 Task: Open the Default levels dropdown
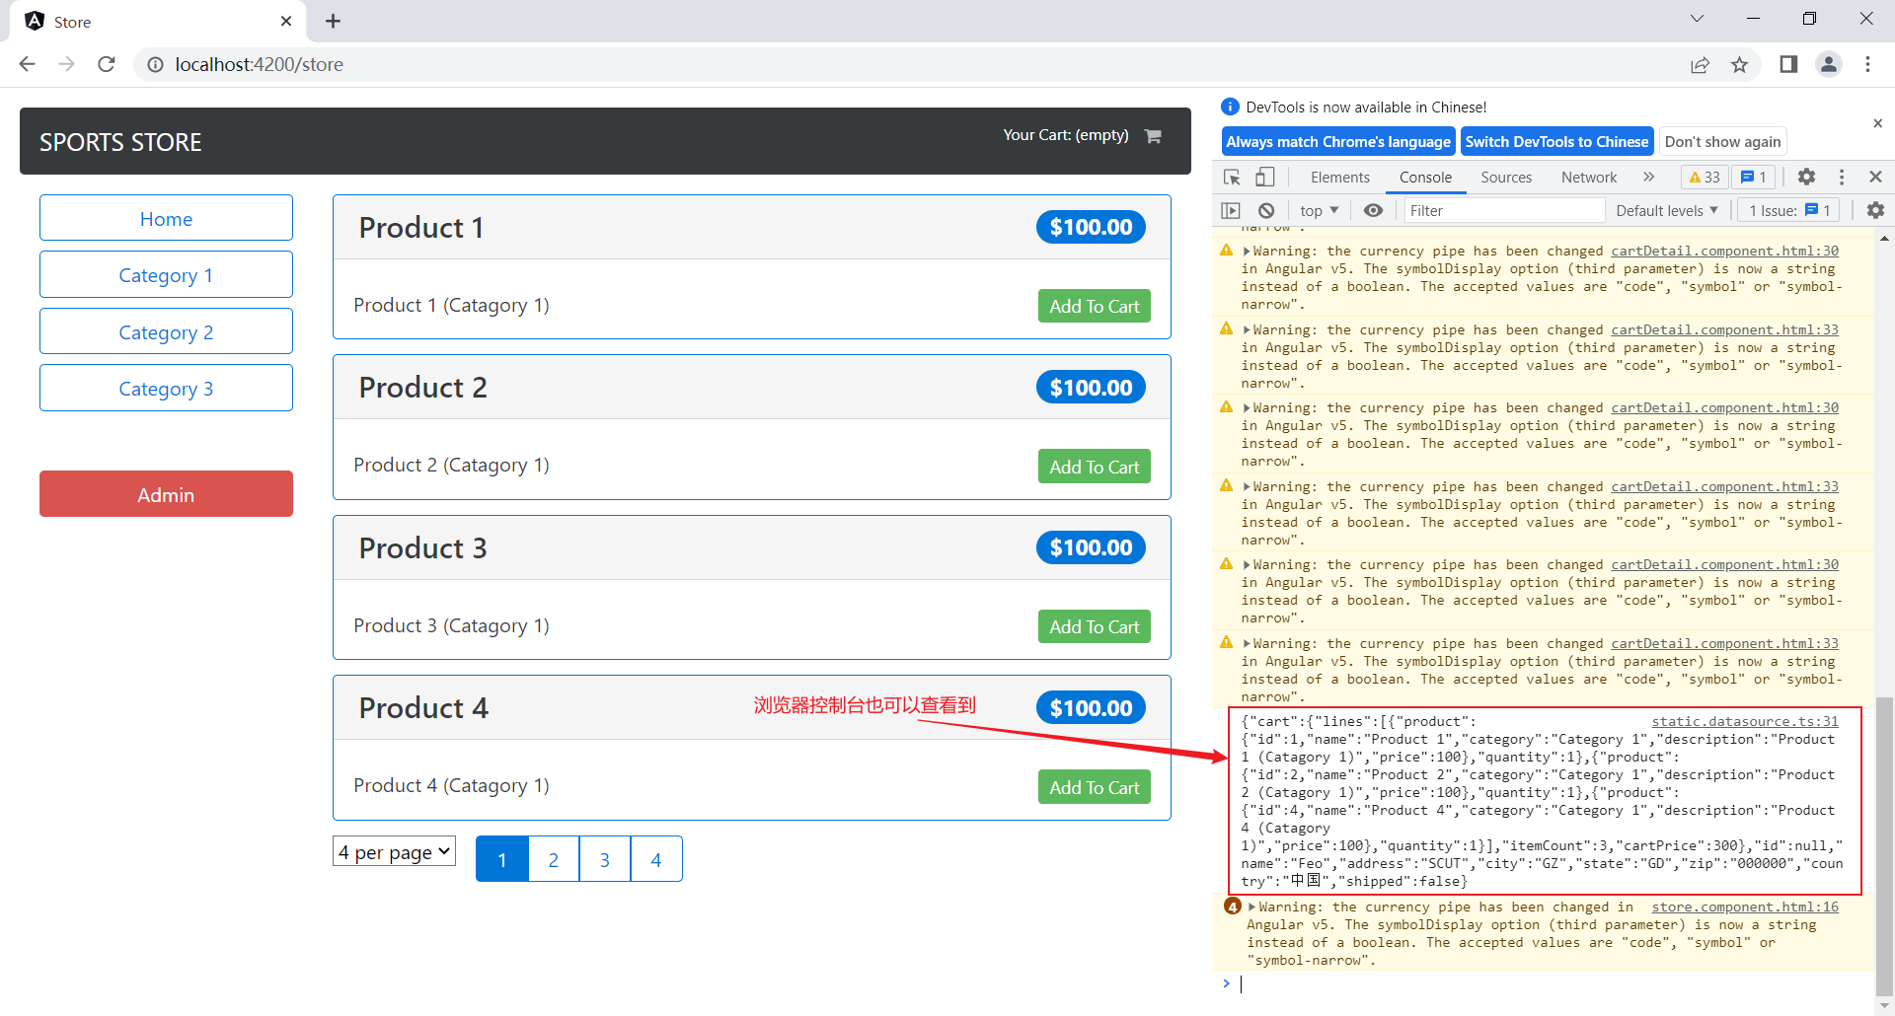click(x=1667, y=210)
